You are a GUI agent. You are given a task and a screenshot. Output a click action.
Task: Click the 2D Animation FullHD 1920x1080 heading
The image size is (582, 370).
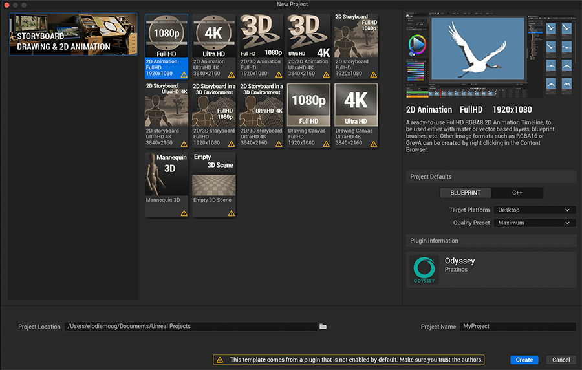pos(469,110)
